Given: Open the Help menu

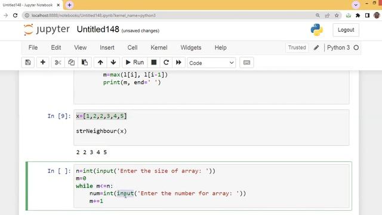Looking at the screenshot, I should pos(220,48).
